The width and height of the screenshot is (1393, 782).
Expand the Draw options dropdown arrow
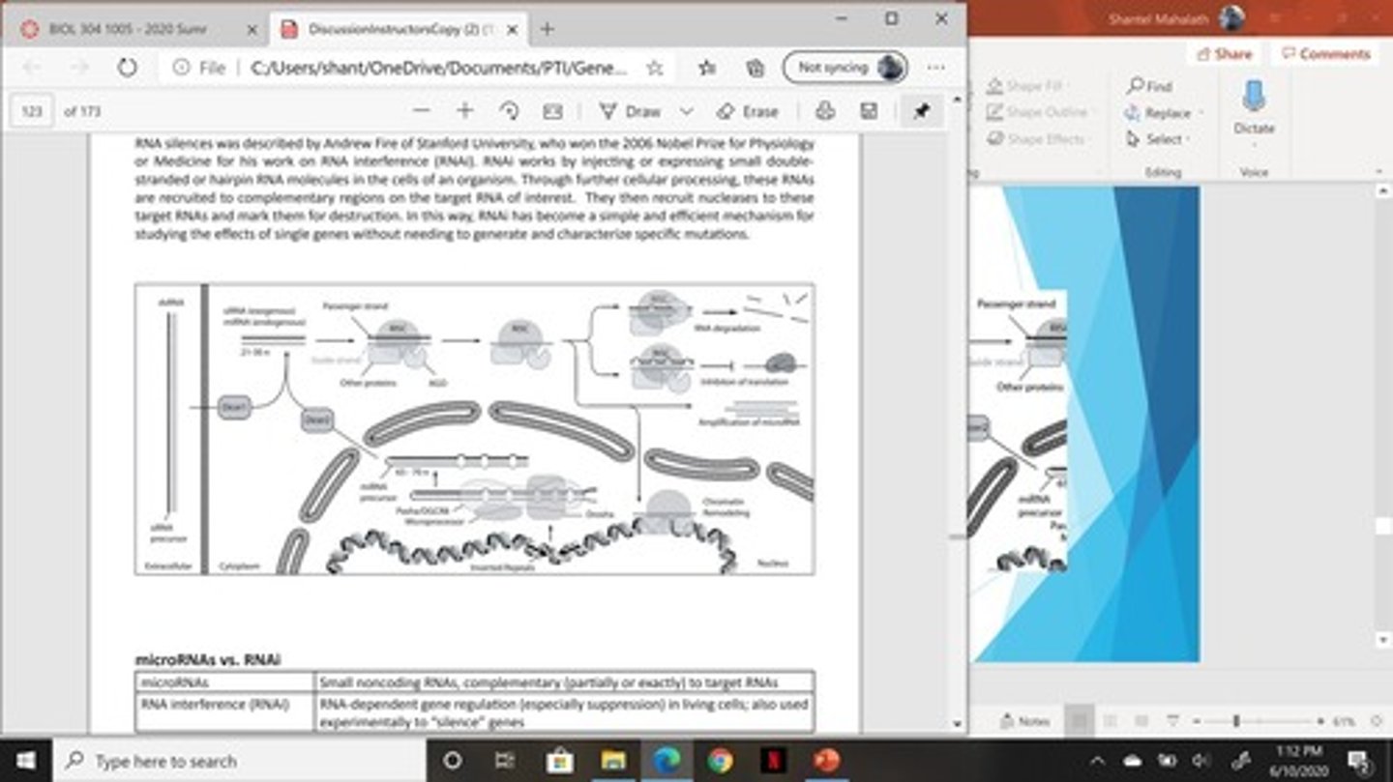(687, 111)
